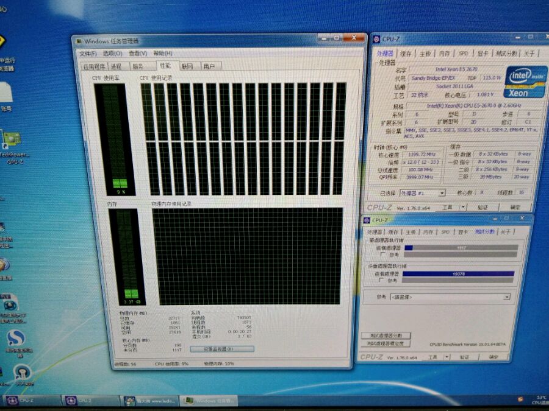This screenshot has width=549, height=411.
Task: Open 显卡 tab in lower CPU-Z window
Action: pos(462,232)
